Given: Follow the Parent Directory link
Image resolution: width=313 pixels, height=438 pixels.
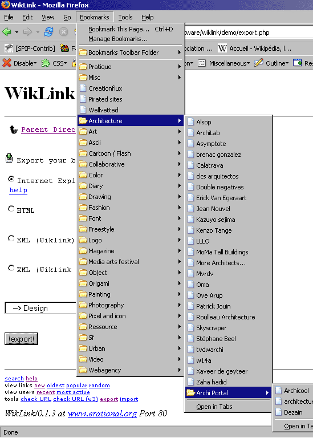Looking at the screenshot, I should click(48, 129).
